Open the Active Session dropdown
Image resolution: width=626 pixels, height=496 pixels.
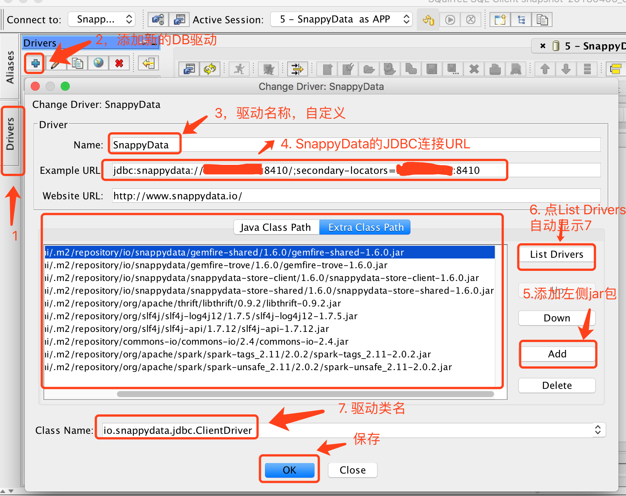coord(341,19)
